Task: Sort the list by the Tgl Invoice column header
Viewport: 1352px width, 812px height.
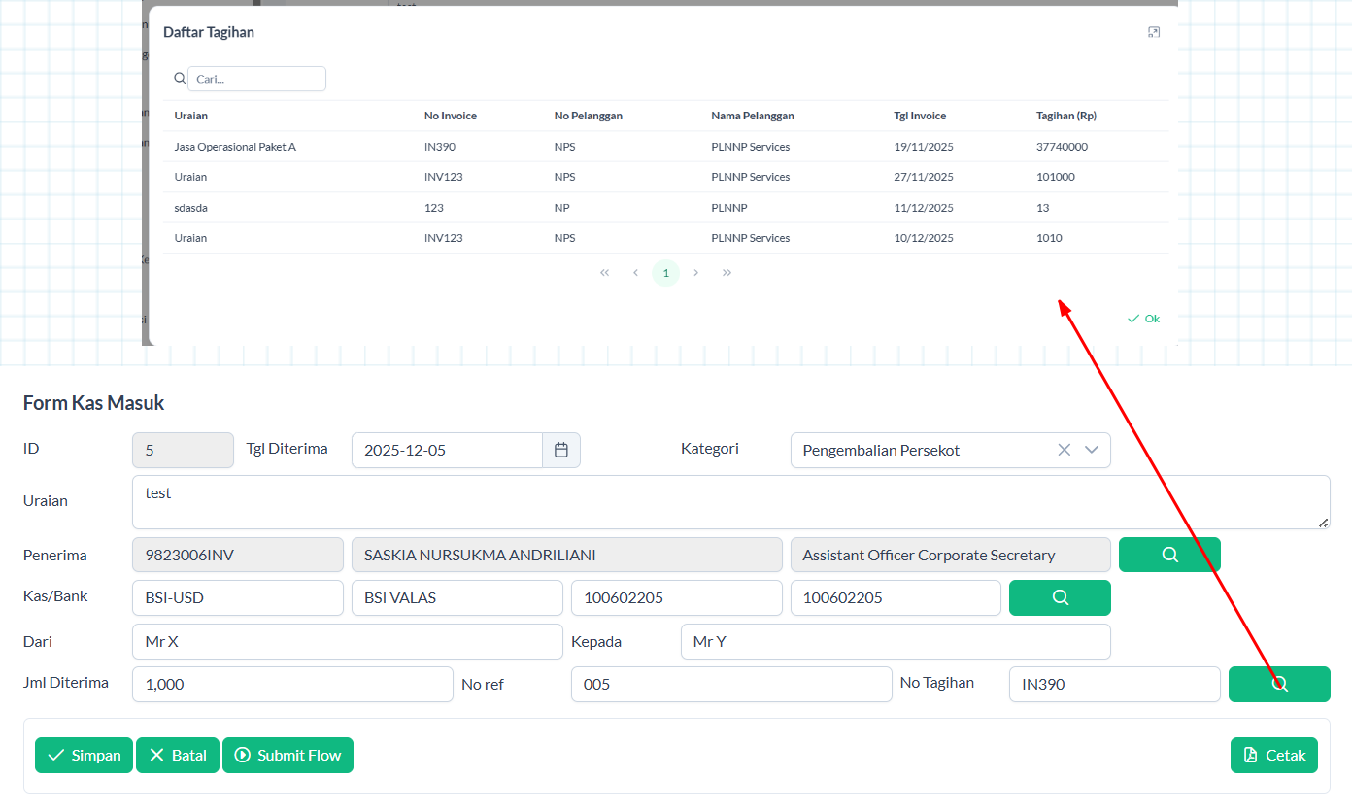Action: coord(920,116)
